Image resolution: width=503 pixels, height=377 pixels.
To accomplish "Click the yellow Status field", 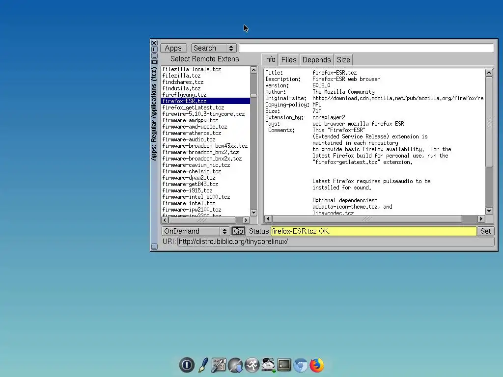I will (x=373, y=231).
